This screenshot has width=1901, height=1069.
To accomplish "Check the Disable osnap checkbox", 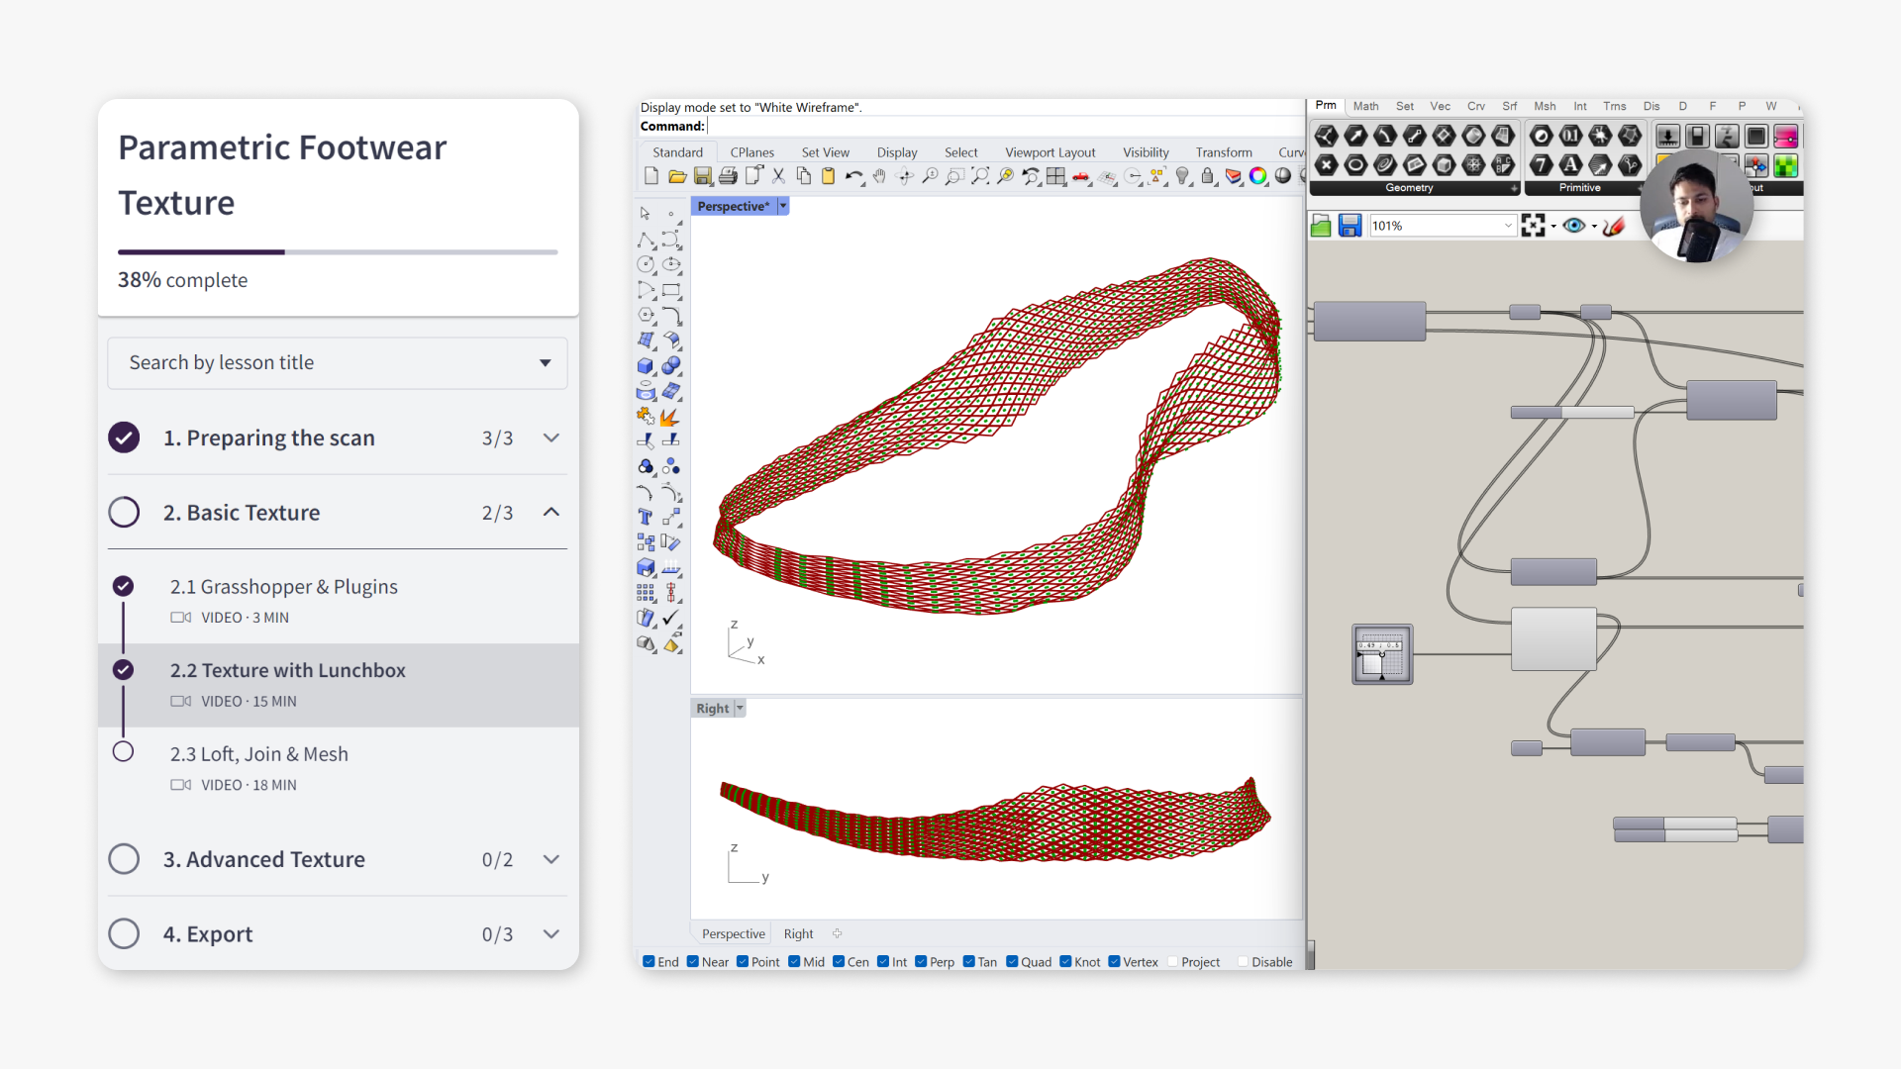I will tap(1244, 961).
